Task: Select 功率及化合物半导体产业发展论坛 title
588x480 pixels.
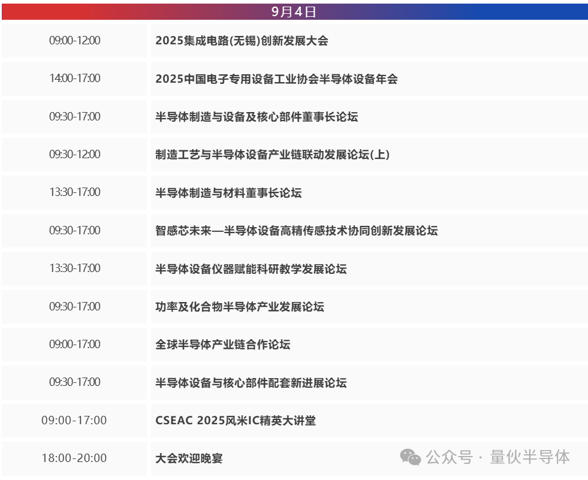Action: click(x=240, y=307)
